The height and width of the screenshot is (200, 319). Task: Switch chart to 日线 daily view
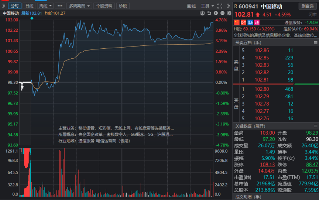pos(29,6)
